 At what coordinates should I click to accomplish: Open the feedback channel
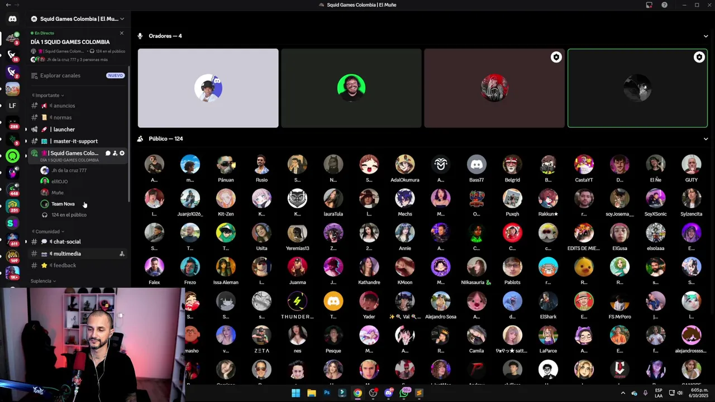coord(77,265)
